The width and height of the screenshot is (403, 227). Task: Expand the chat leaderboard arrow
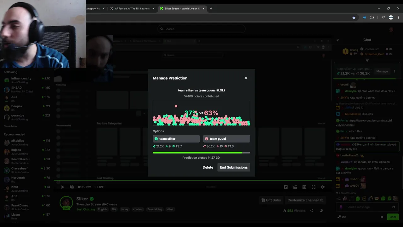tap(367, 60)
